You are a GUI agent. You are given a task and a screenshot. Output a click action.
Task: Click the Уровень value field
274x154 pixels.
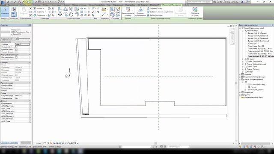pos(22,44)
